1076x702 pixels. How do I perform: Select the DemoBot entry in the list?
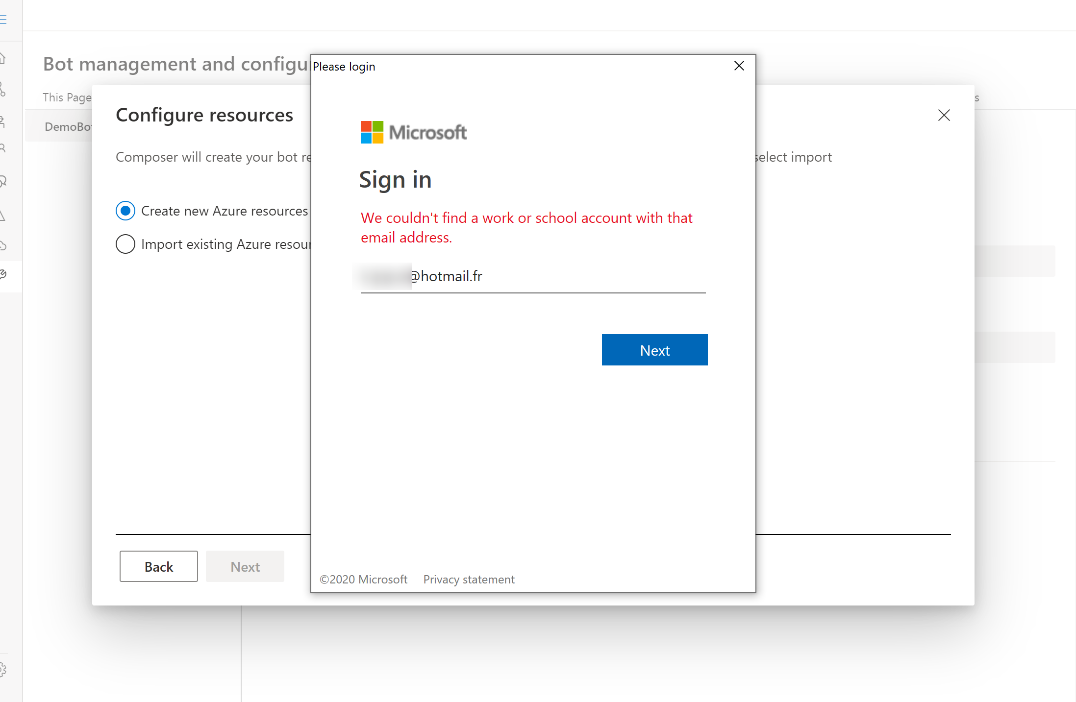(59, 126)
